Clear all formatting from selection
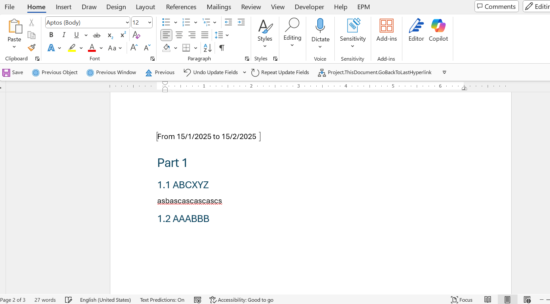 coord(136,35)
